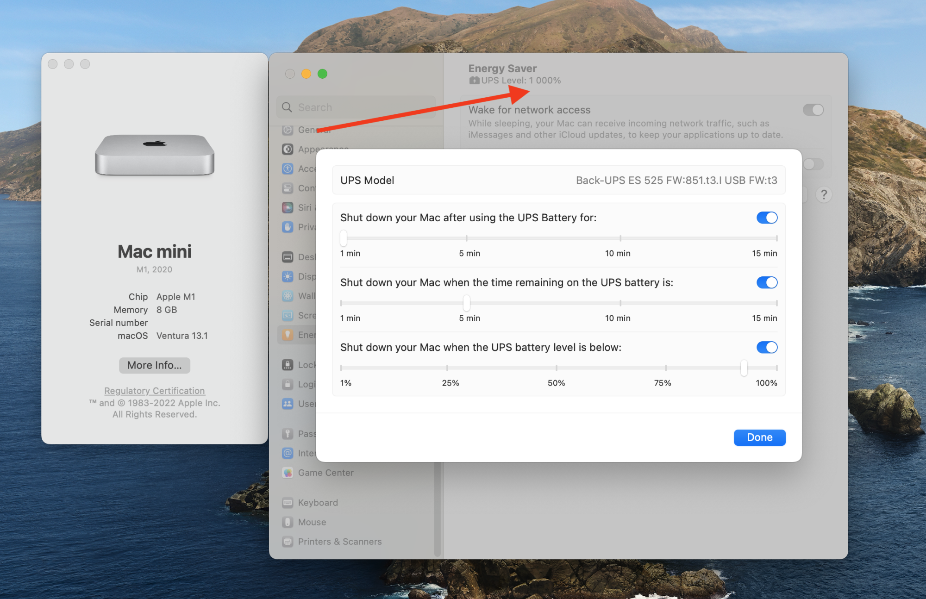Click the Login Password sidebar icon

[288, 384]
